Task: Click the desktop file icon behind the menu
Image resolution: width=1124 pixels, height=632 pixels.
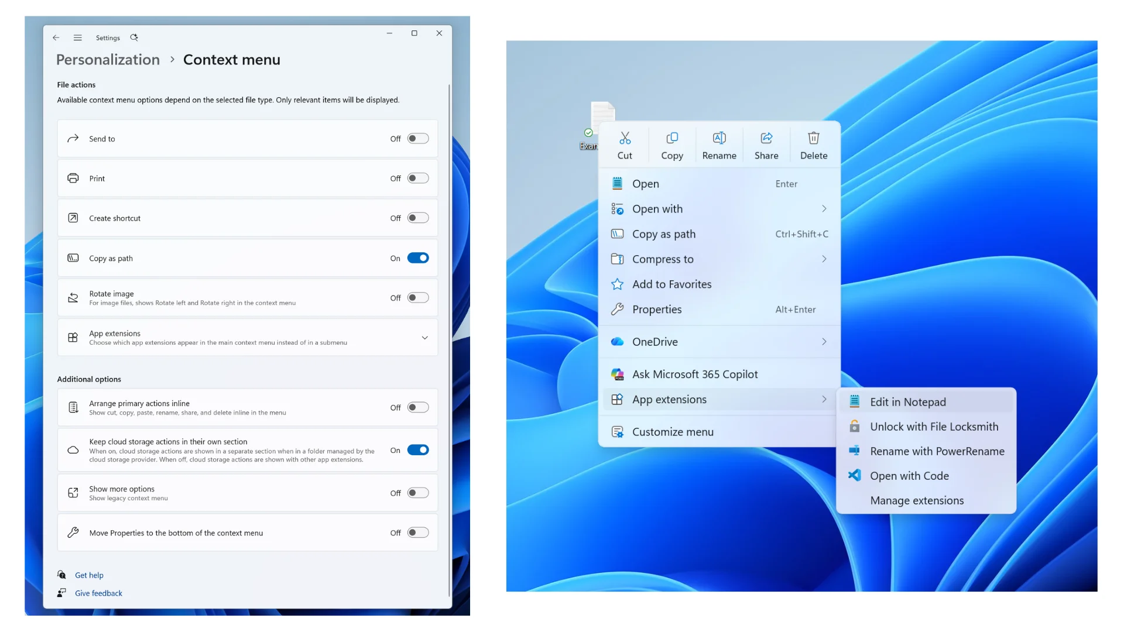Action: point(603,112)
